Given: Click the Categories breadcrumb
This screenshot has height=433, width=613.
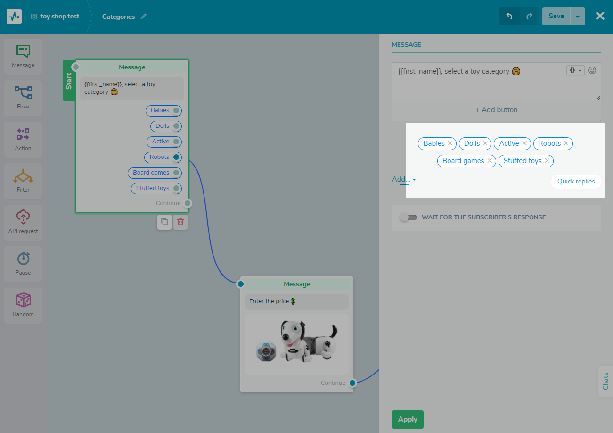Looking at the screenshot, I should point(118,17).
